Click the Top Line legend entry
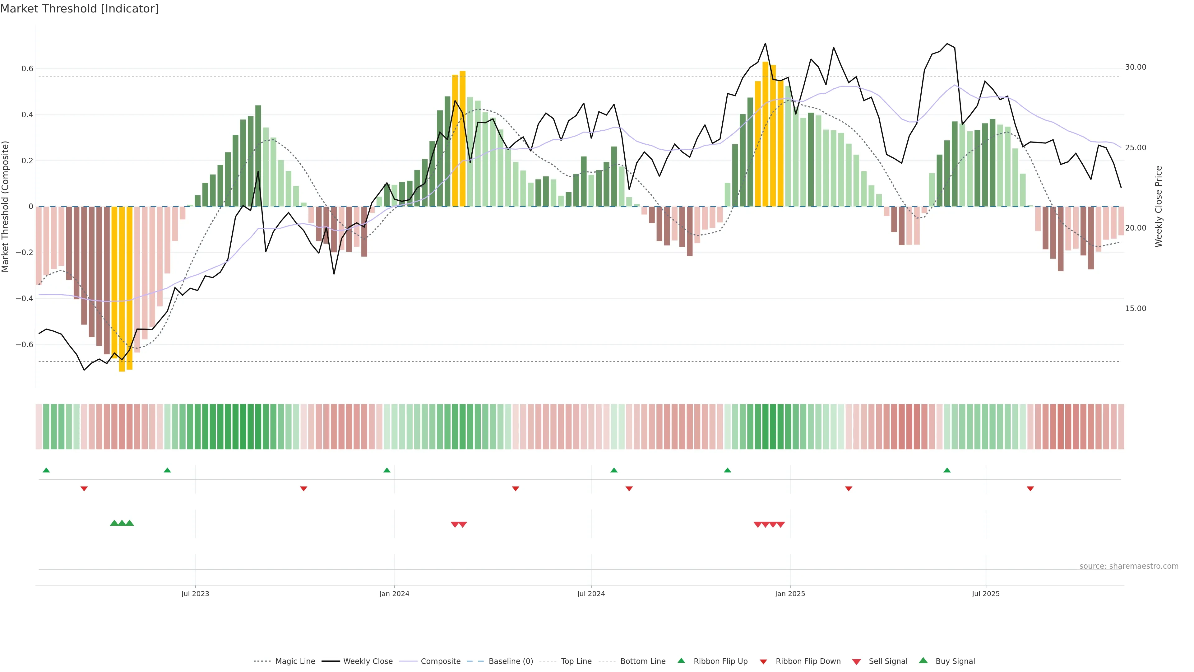 coord(576,661)
